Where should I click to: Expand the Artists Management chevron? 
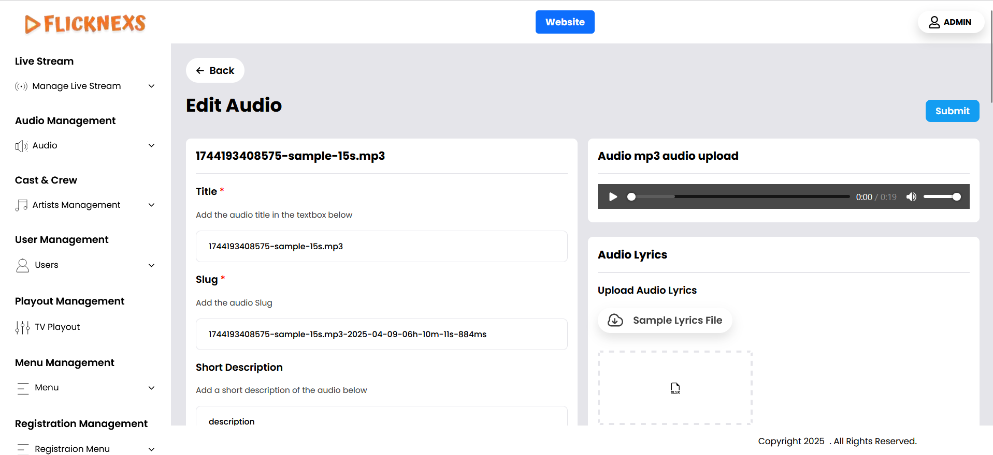click(x=151, y=205)
